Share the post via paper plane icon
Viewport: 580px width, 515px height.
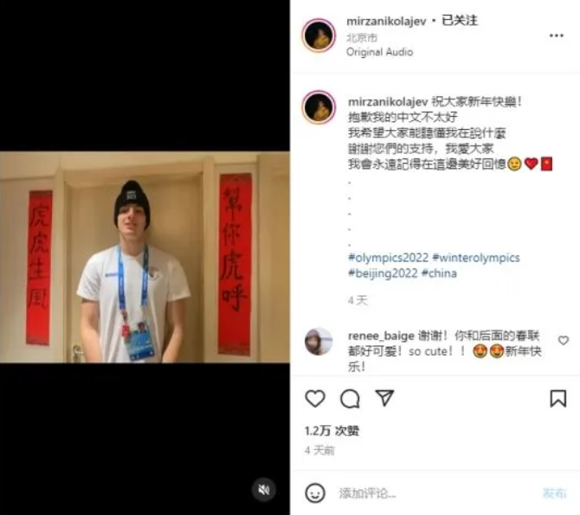[384, 398]
